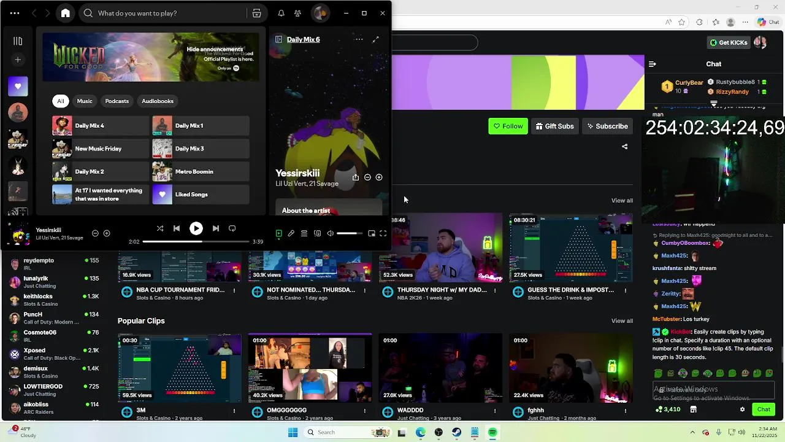Expand Now Playing view to full size
Image resolution: width=785 pixels, height=442 pixels.
click(375, 39)
